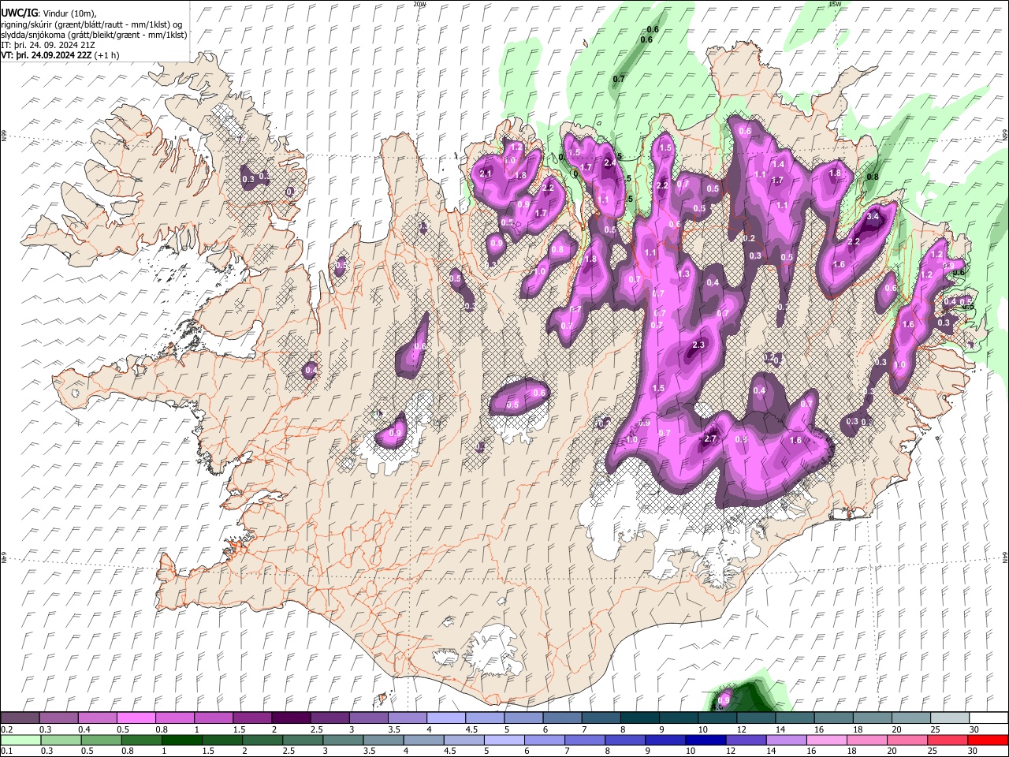Click the 64N latitude label on right edge

pos(1004,557)
